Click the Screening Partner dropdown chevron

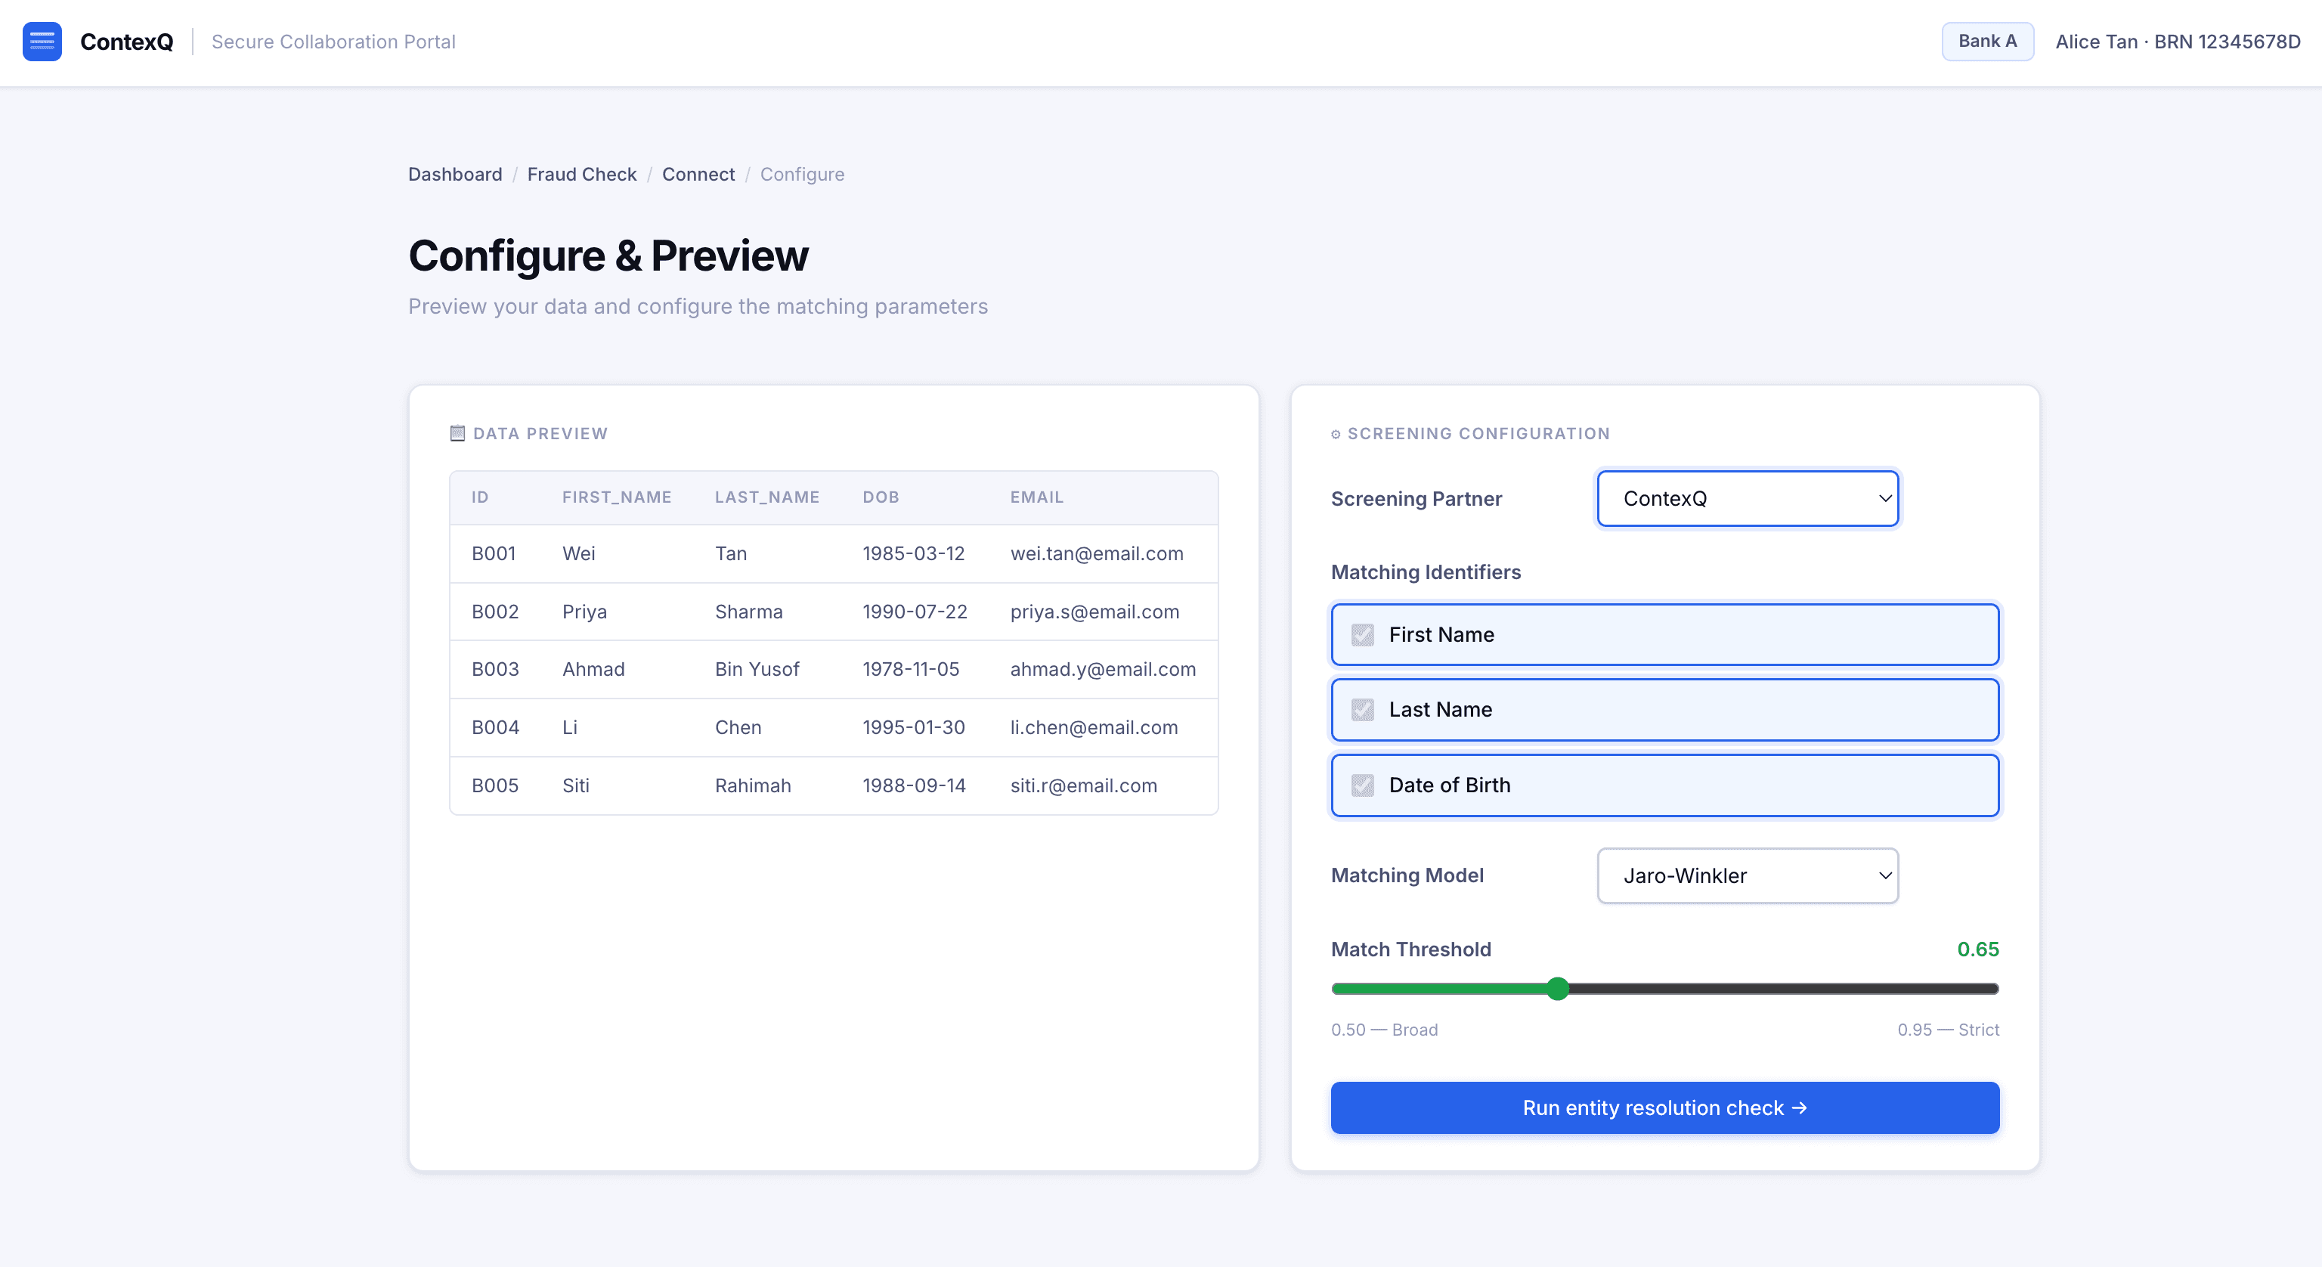tap(1885, 499)
